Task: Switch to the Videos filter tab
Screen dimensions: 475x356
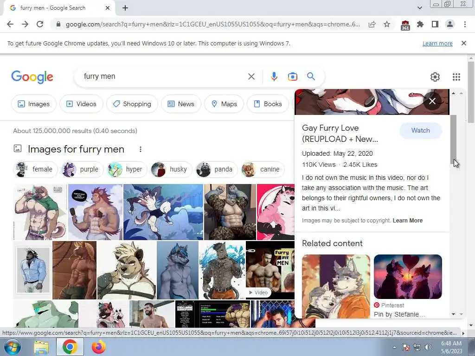Action: (81, 104)
